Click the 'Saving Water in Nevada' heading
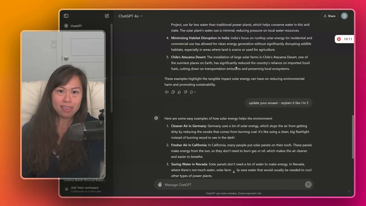 pyautogui.click(x=189, y=164)
